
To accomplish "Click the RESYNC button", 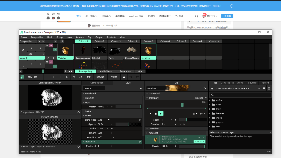I will (x=100, y=77).
